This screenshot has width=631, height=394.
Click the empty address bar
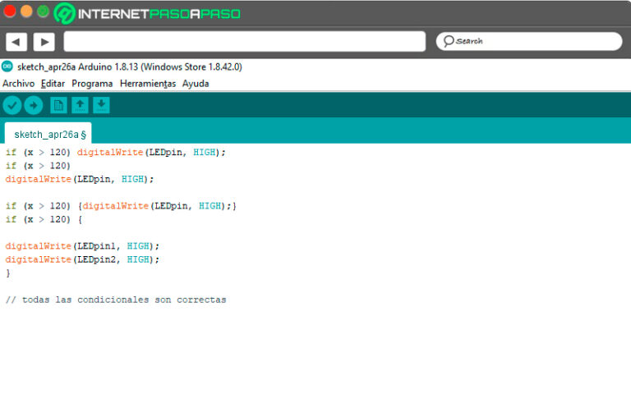click(244, 41)
